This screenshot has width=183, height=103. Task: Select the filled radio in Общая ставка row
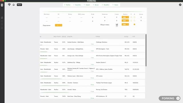coord(134,24)
